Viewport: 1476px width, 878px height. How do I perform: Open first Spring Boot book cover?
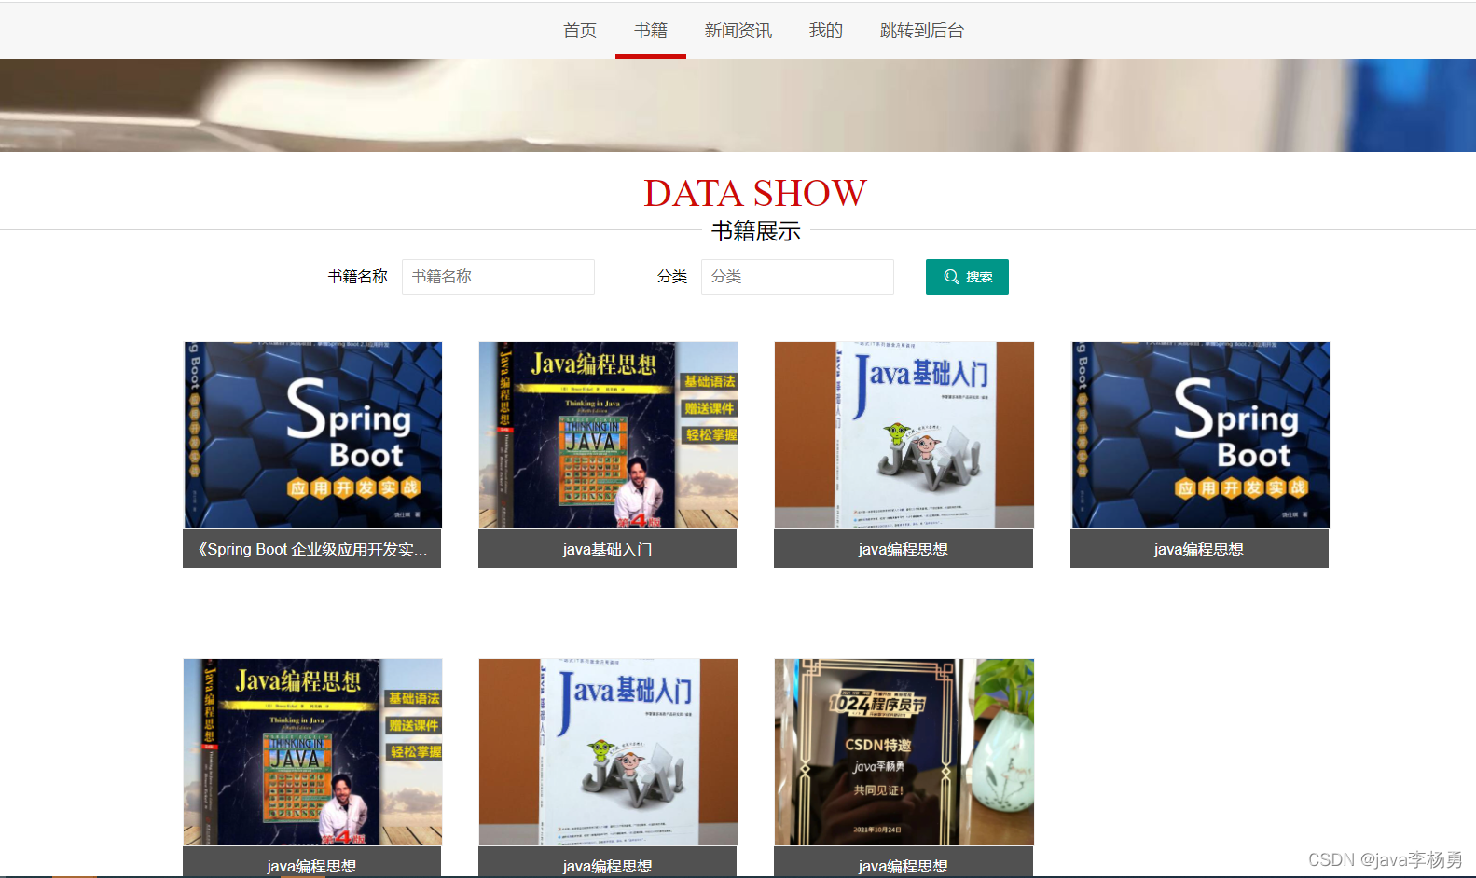pos(312,435)
